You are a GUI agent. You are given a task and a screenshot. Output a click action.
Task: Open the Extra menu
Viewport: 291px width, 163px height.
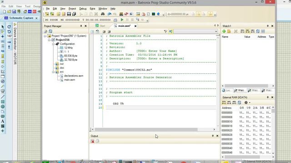click(92, 9)
